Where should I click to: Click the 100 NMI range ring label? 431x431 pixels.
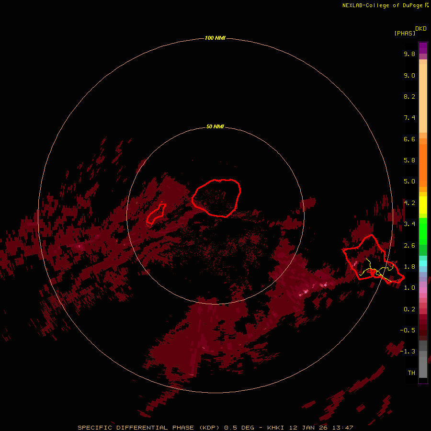point(215,38)
